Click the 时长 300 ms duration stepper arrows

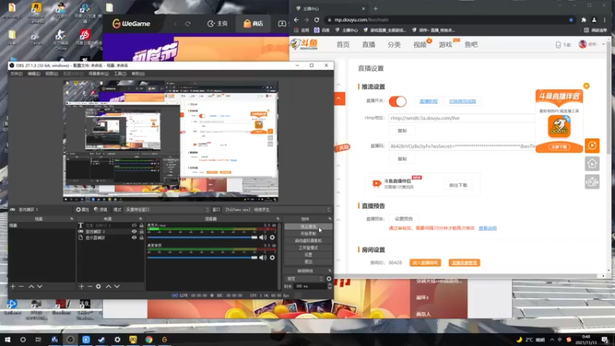330,286
